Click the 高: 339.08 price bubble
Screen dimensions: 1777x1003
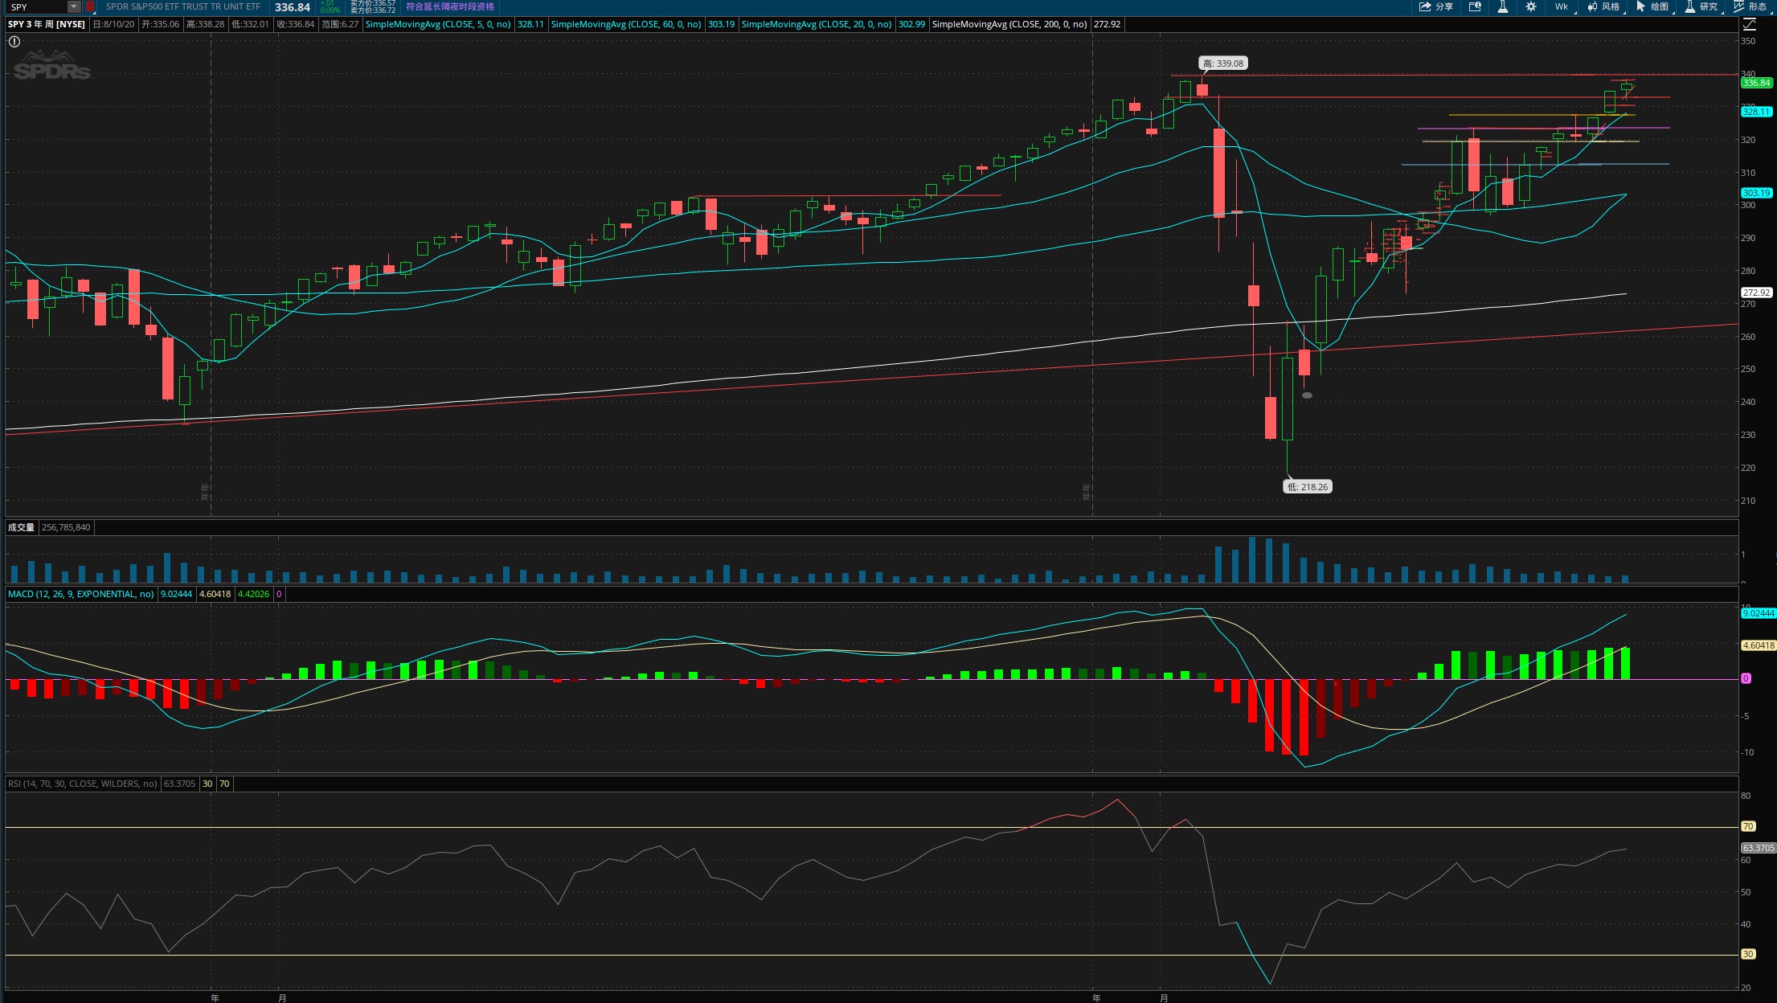(1223, 63)
